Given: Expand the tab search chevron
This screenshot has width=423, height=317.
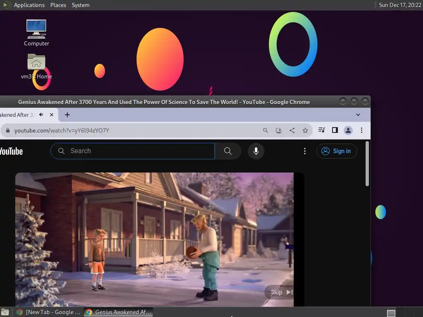Looking at the screenshot, I should pyautogui.click(x=358, y=115).
